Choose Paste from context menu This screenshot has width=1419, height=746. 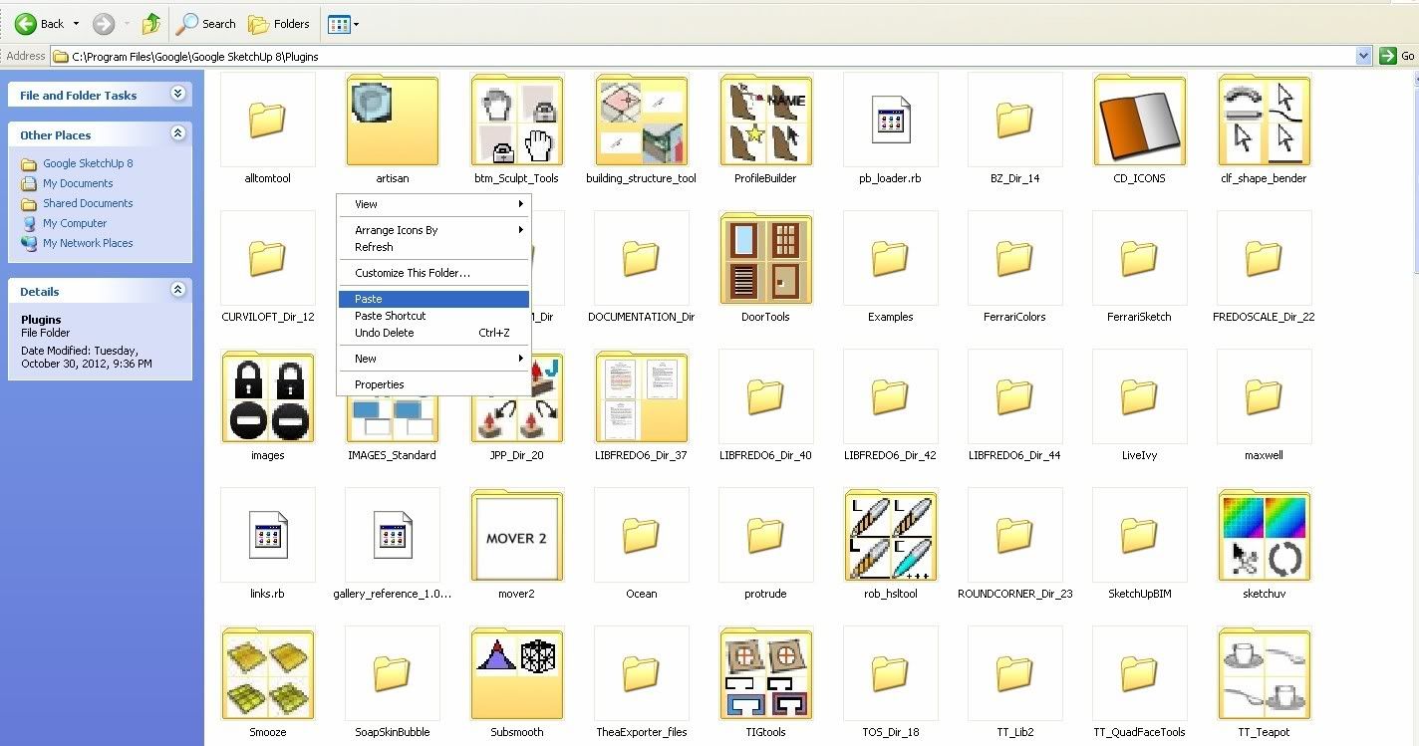(x=433, y=299)
